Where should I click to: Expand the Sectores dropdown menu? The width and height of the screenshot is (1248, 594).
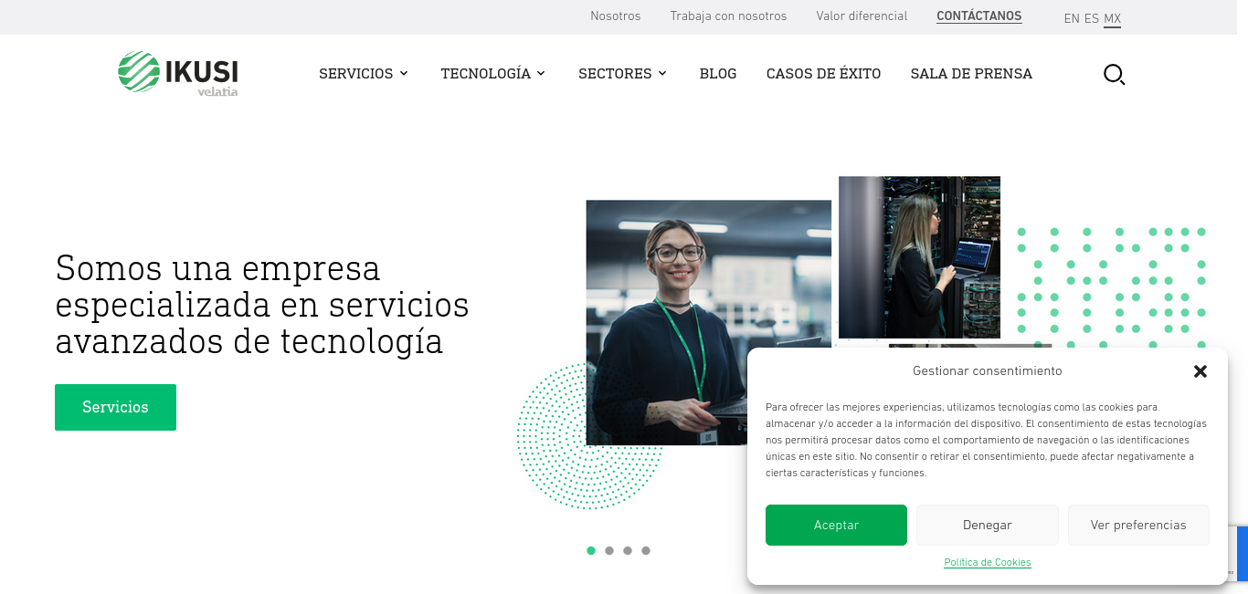point(623,74)
